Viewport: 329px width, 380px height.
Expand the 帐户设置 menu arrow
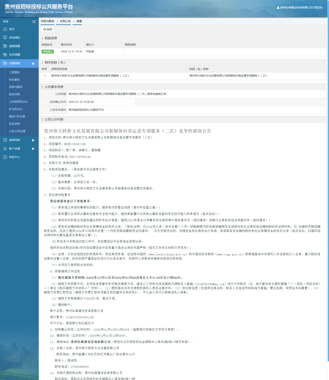[x=33, y=148]
